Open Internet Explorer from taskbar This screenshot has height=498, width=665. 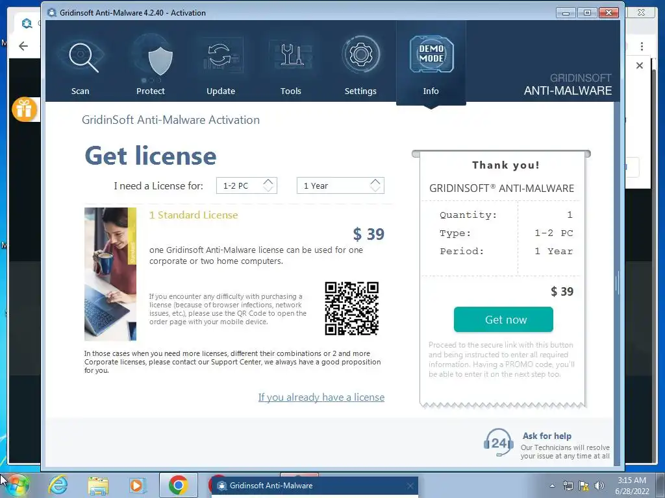(x=58, y=485)
